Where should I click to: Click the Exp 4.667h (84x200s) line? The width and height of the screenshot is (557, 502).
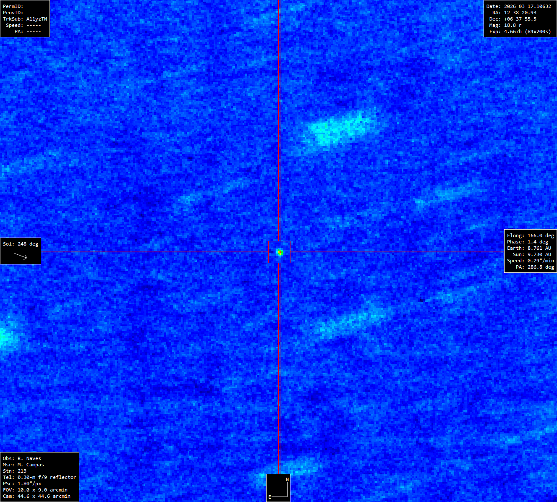tap(520, 31)
